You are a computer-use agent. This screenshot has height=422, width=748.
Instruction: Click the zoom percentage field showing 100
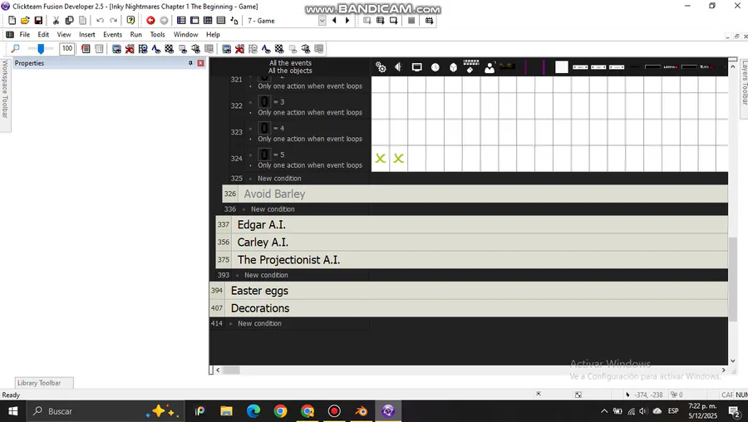coord(66,49)
